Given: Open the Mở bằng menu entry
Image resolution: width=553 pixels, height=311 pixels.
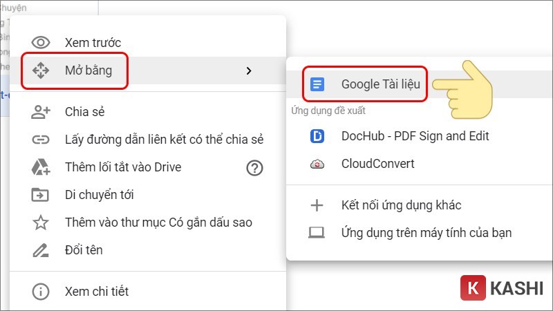Looking at the screenshot, I should point(148,70).
